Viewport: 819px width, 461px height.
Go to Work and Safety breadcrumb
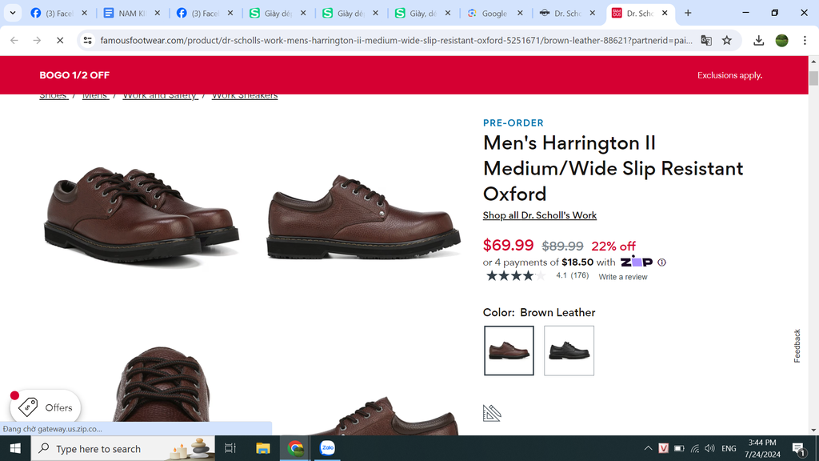pyautogui.click(x=160, y=96)
